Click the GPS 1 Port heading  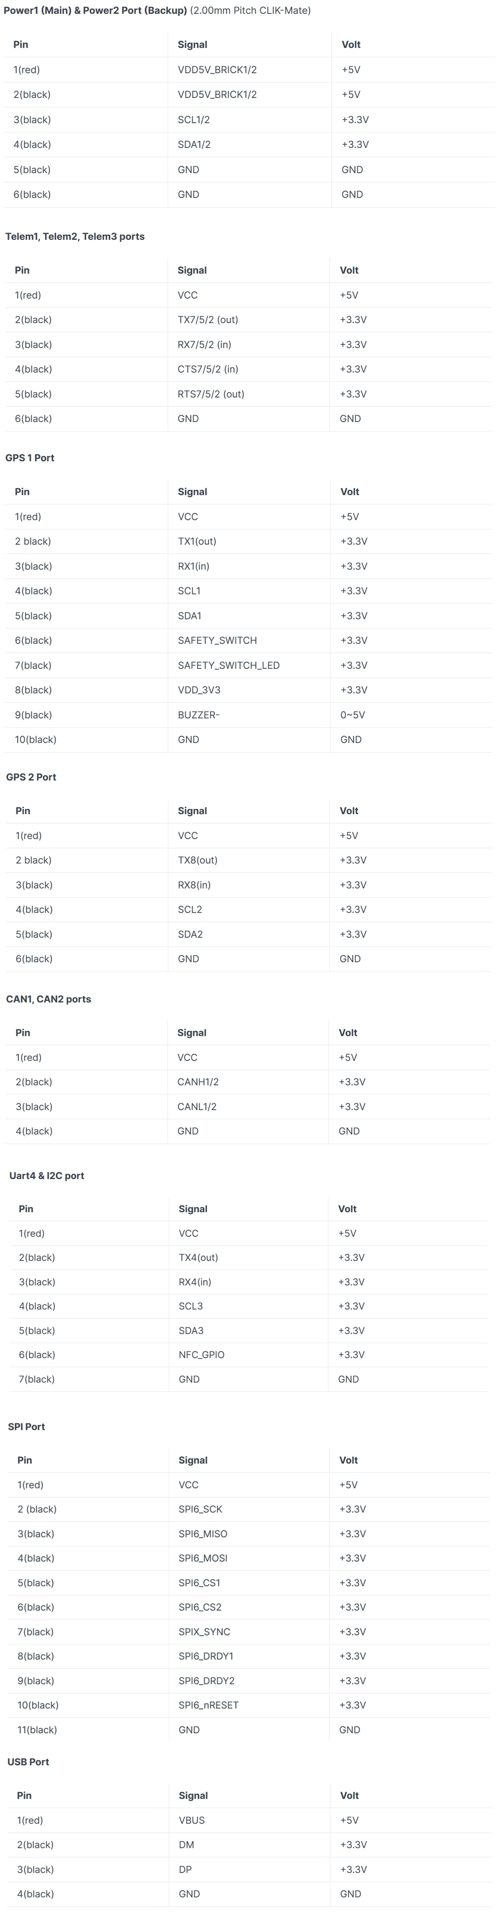(x=30, y=458)
